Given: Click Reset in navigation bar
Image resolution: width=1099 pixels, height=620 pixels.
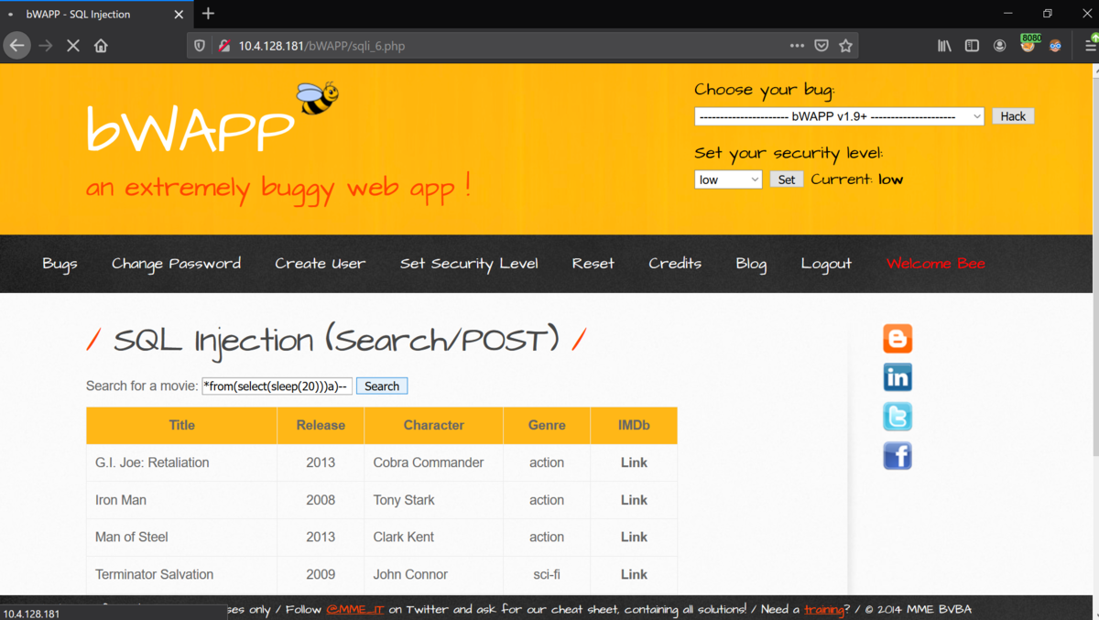Looking at the screenshot, I should pos(593,264).
